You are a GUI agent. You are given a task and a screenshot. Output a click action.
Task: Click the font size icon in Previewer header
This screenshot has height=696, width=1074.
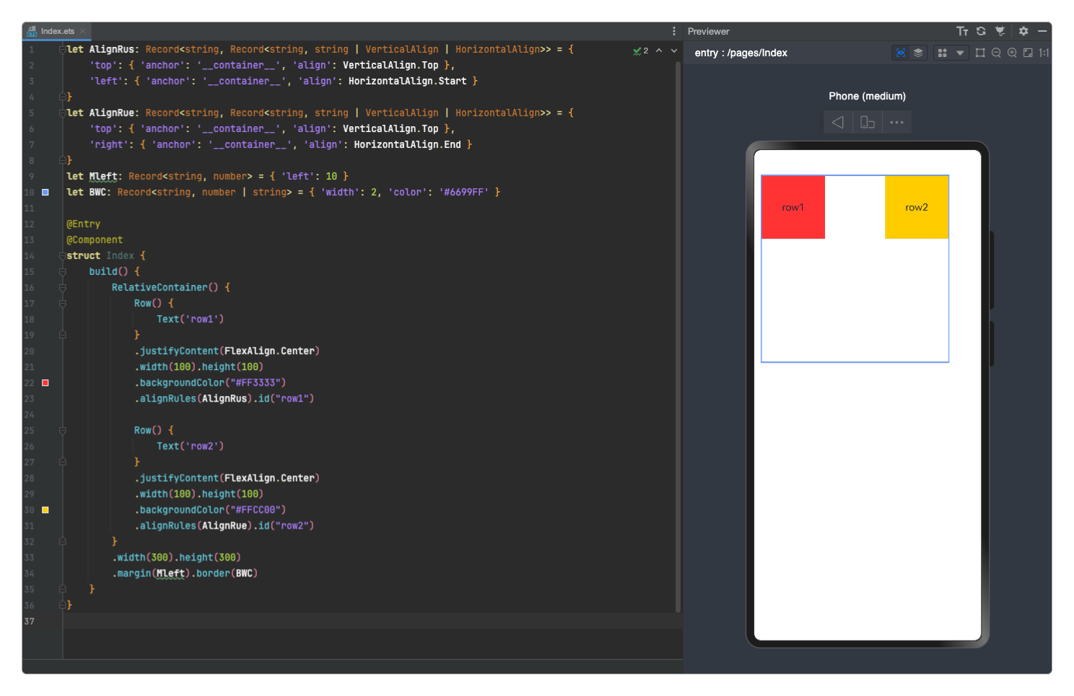(x=962, y=31)
